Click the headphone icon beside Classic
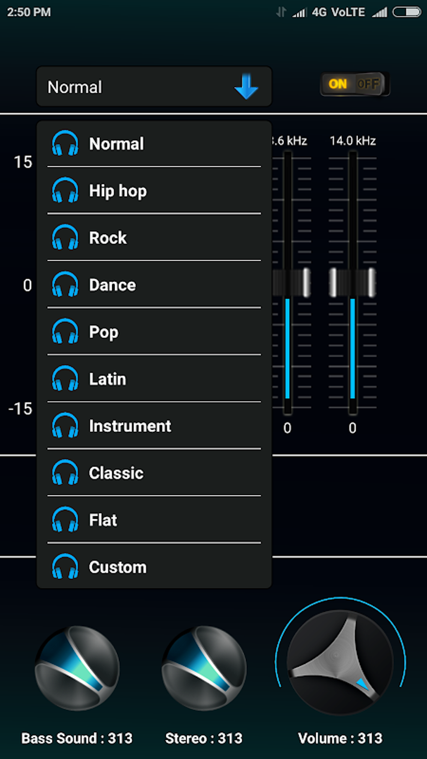The height and width of the screenshot is (759, 427). coord(65,473)
